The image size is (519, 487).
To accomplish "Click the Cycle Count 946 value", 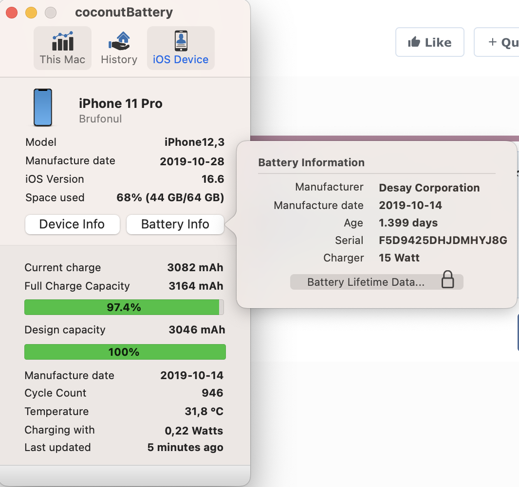I will 212,393.
